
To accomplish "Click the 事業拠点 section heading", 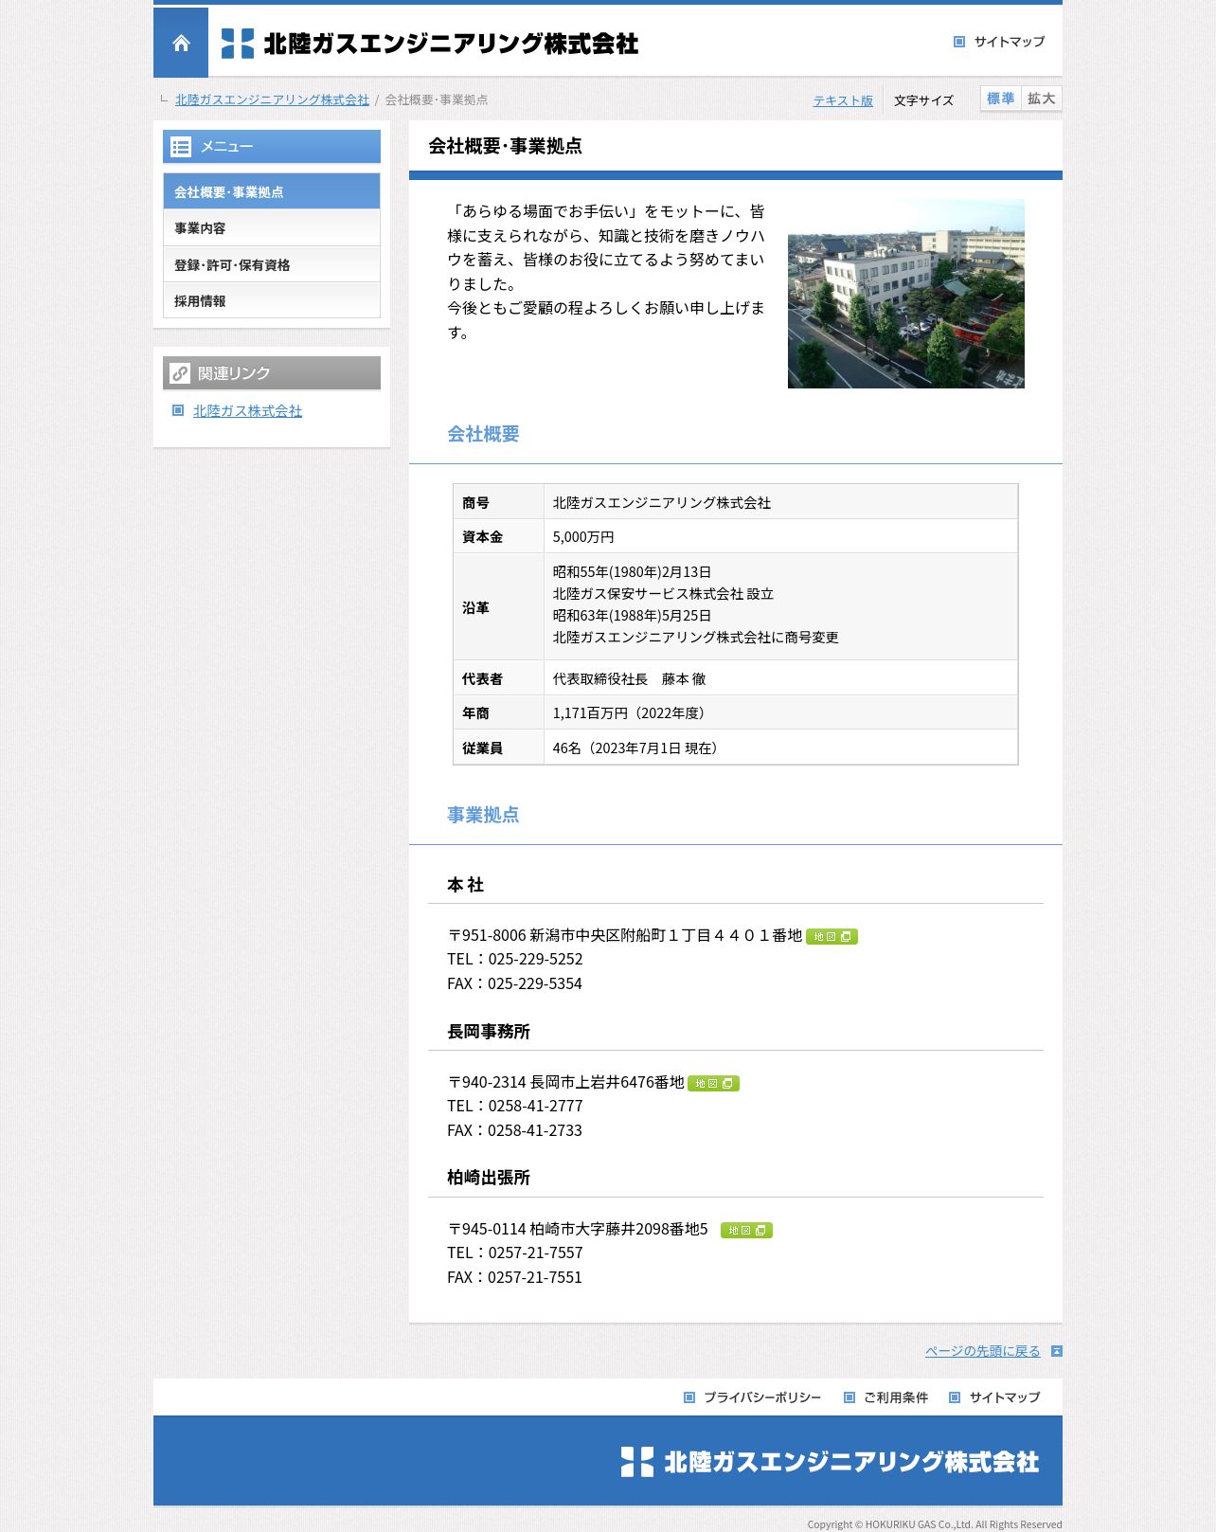I will coord(483,815).
